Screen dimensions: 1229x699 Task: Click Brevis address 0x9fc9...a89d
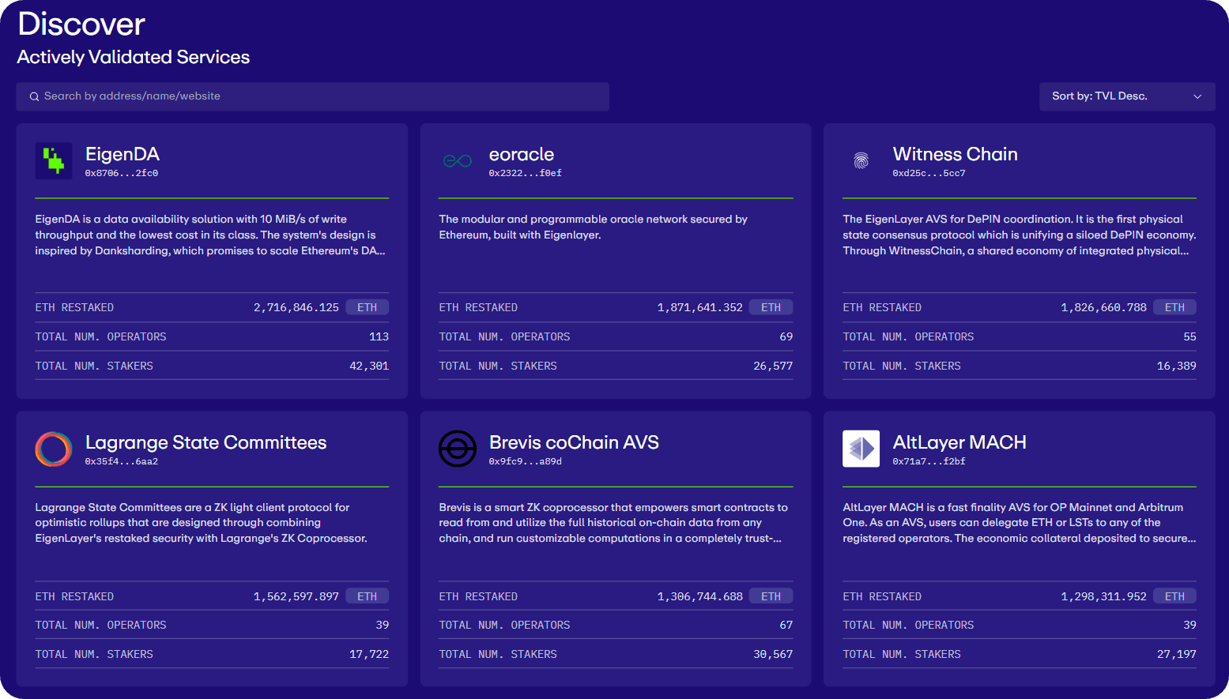coord(526,461)
